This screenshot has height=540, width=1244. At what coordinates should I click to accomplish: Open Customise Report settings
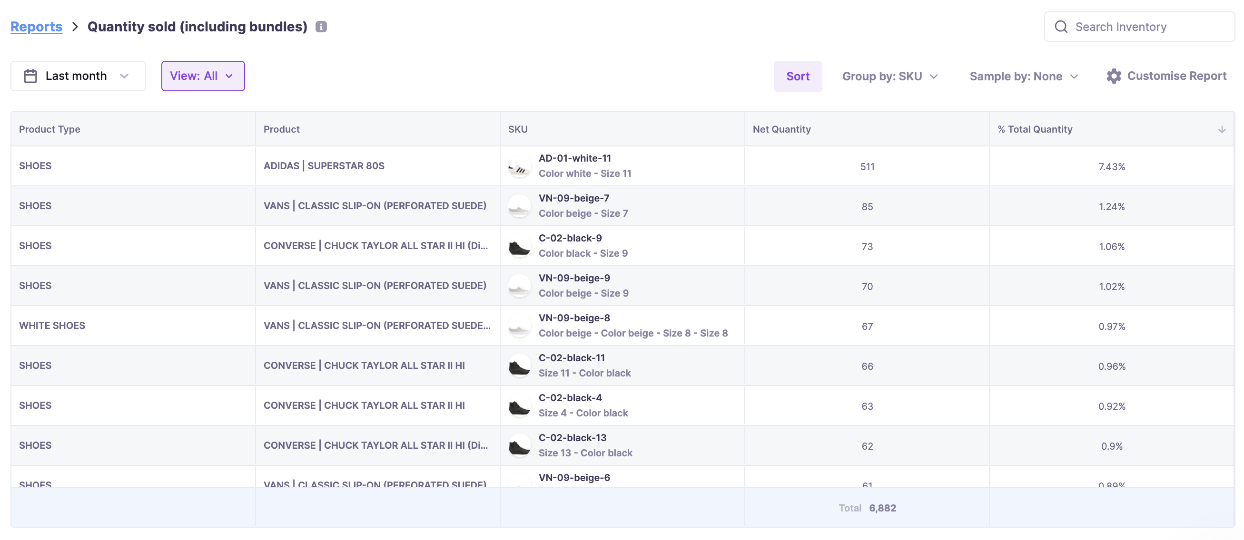click(1166, 76)
